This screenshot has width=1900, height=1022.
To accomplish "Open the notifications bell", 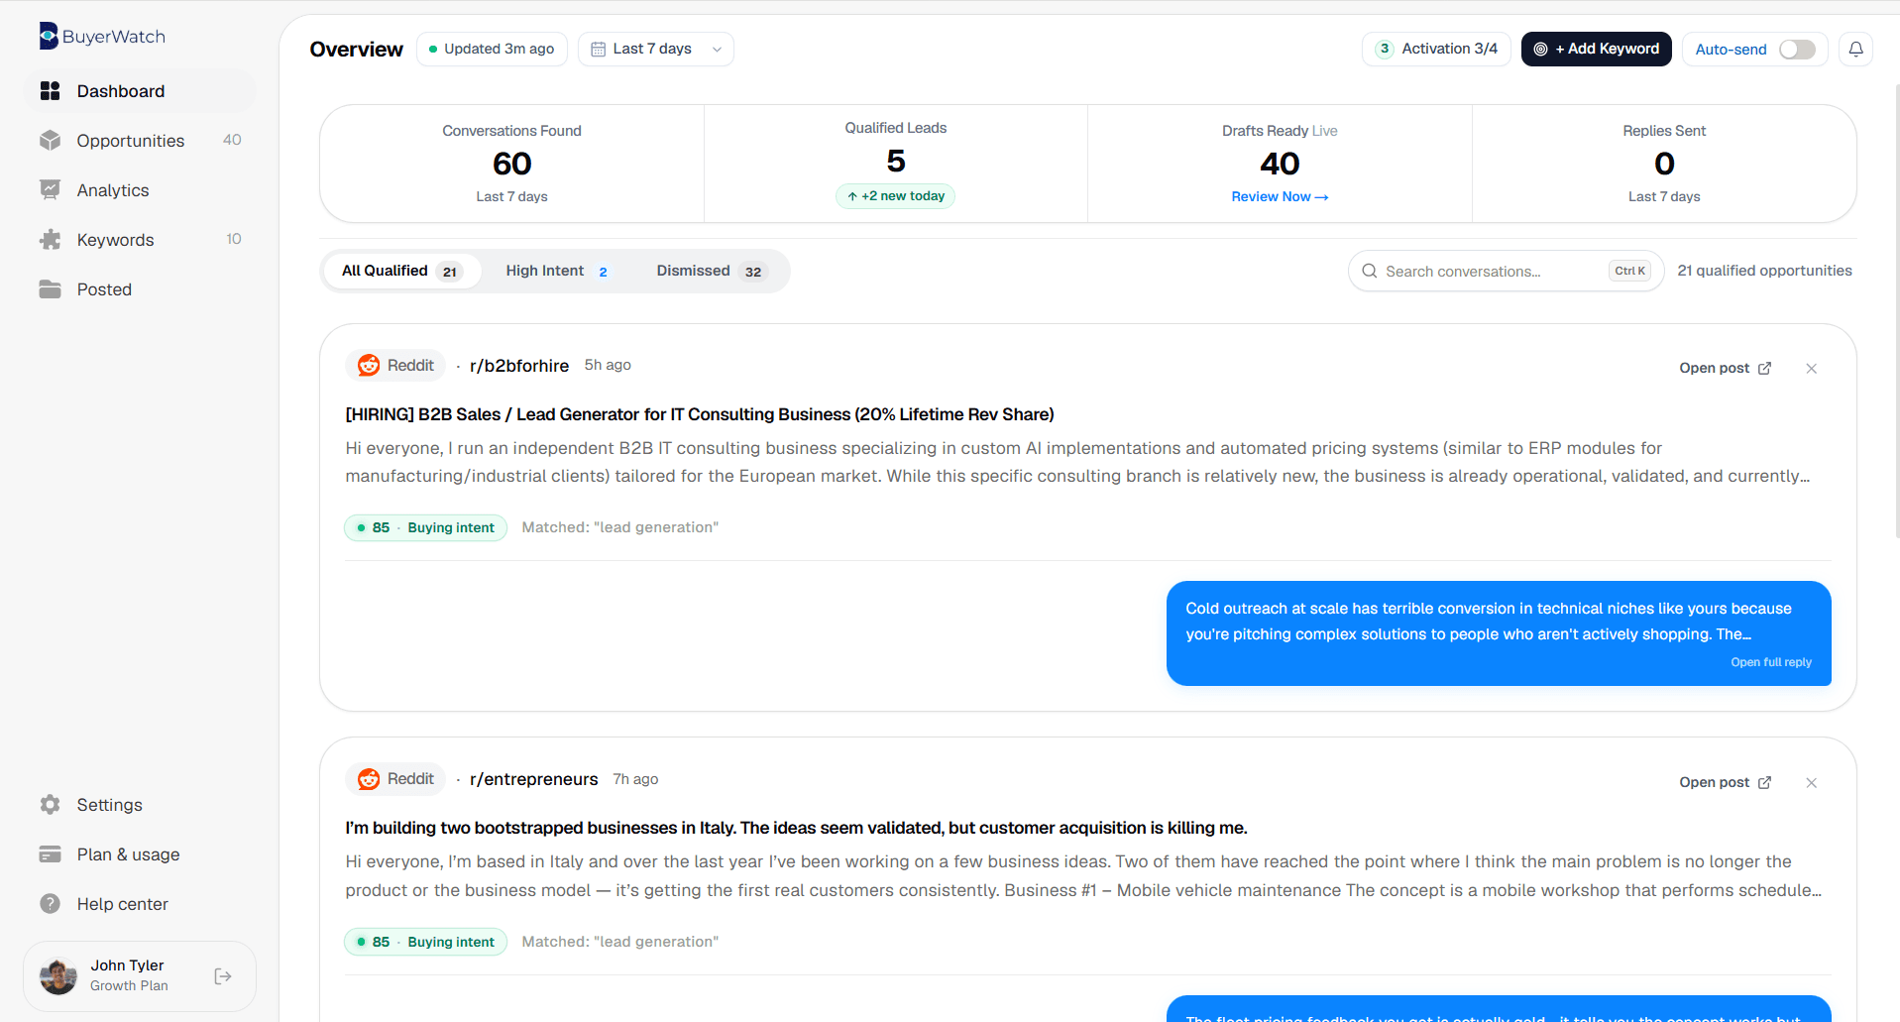I will coord(1855,49).
